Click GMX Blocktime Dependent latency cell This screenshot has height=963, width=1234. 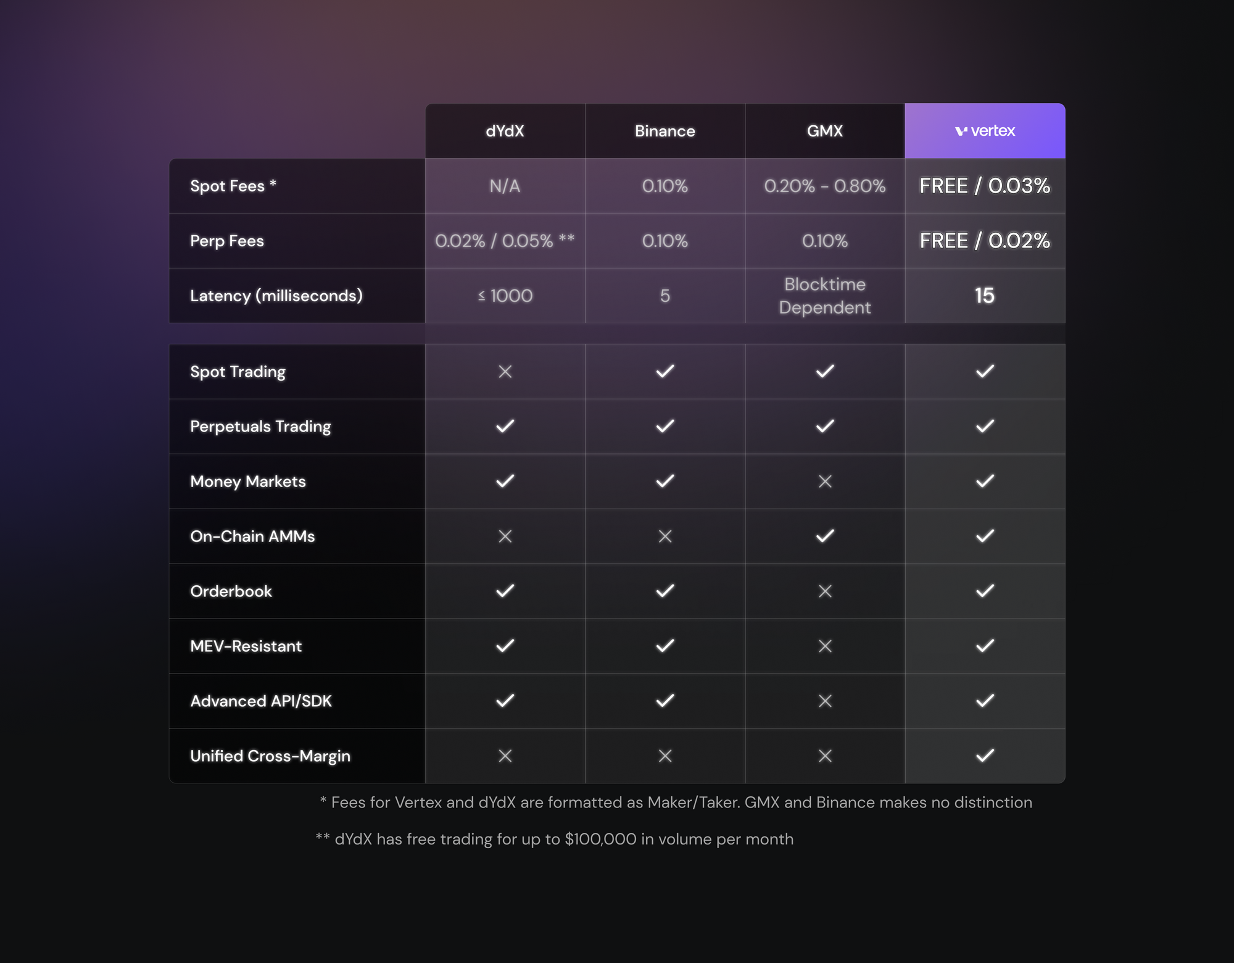(x=825, y=296)
